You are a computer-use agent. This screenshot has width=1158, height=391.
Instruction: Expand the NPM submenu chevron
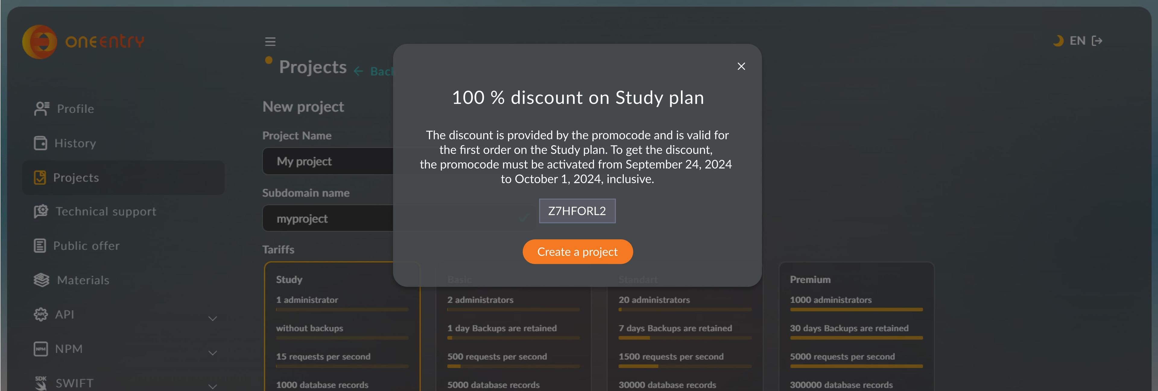pos(213,353)
